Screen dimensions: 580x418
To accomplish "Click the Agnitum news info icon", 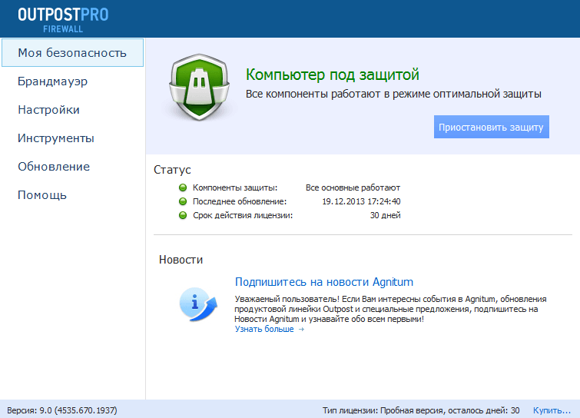I will tap(198, 304).
